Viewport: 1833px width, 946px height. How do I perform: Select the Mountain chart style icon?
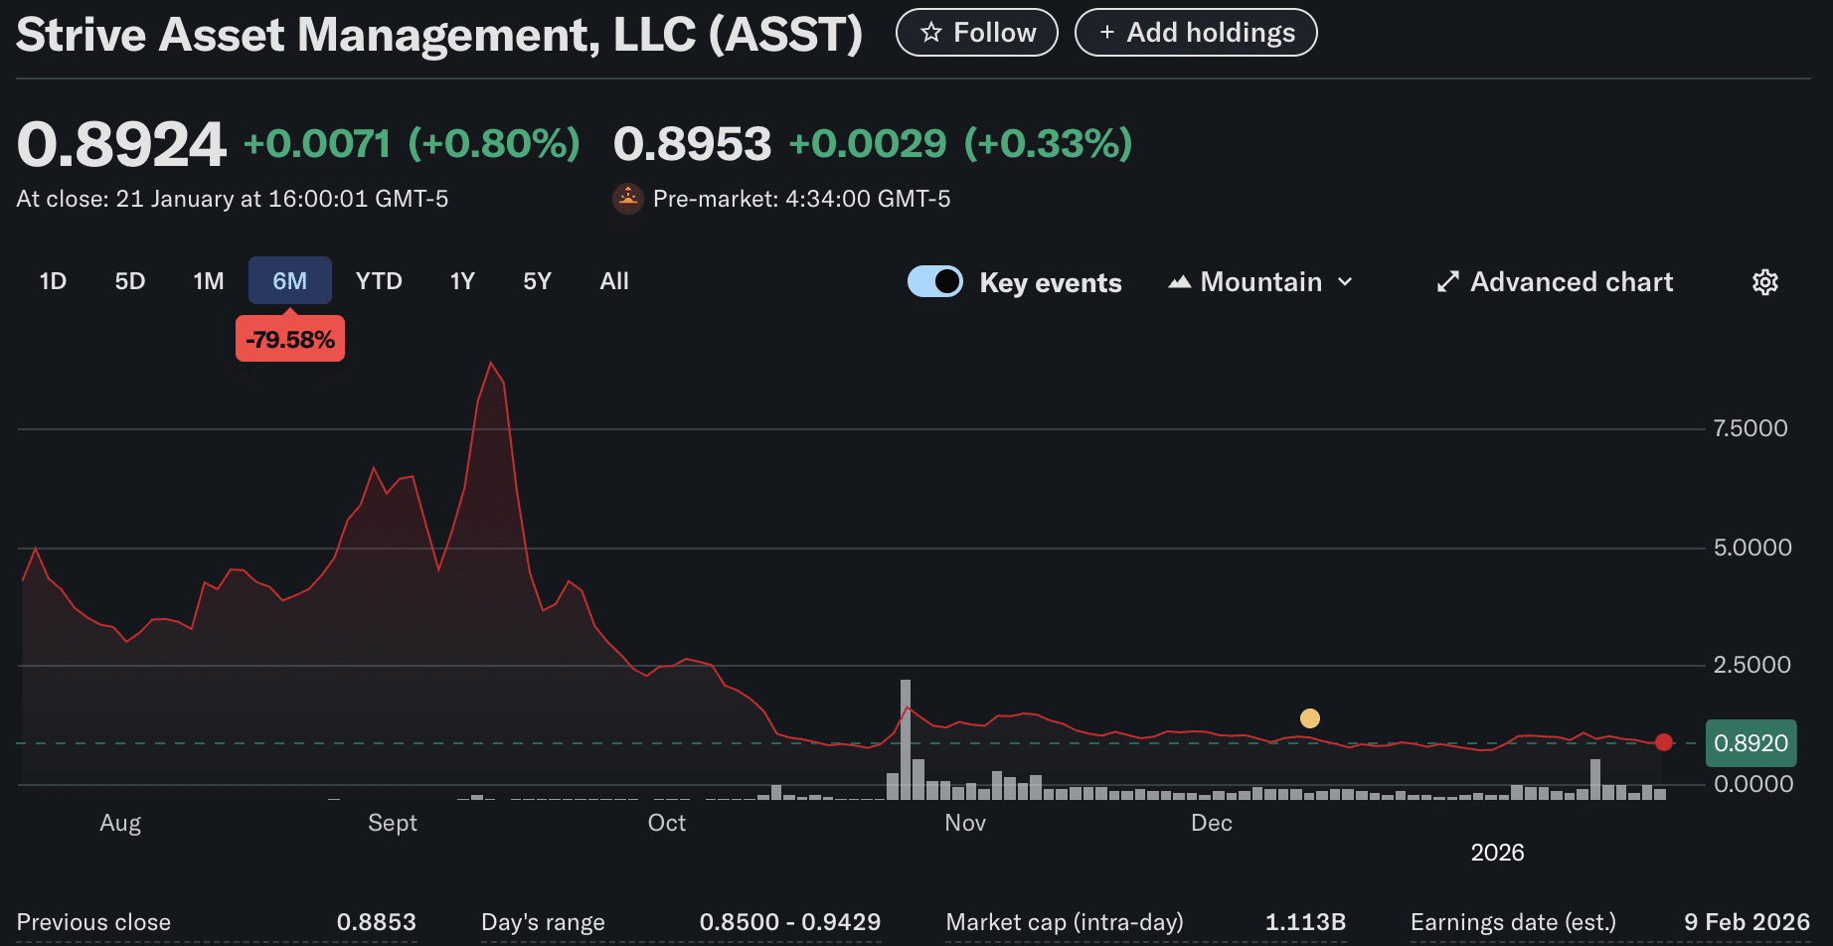click(1180, 281)
